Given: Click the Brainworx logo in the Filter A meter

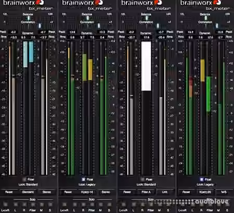Looking at the screenshot, I should [141, 3].
